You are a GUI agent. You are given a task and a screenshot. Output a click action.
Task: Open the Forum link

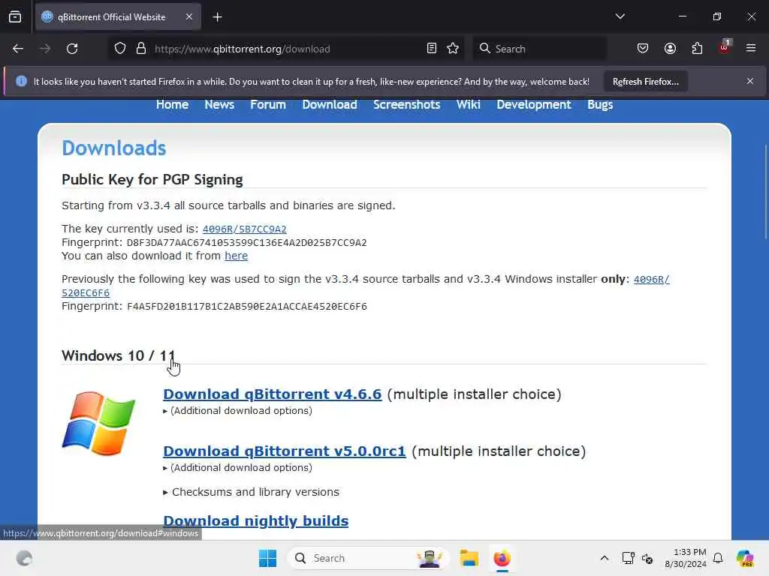[268, 105]
